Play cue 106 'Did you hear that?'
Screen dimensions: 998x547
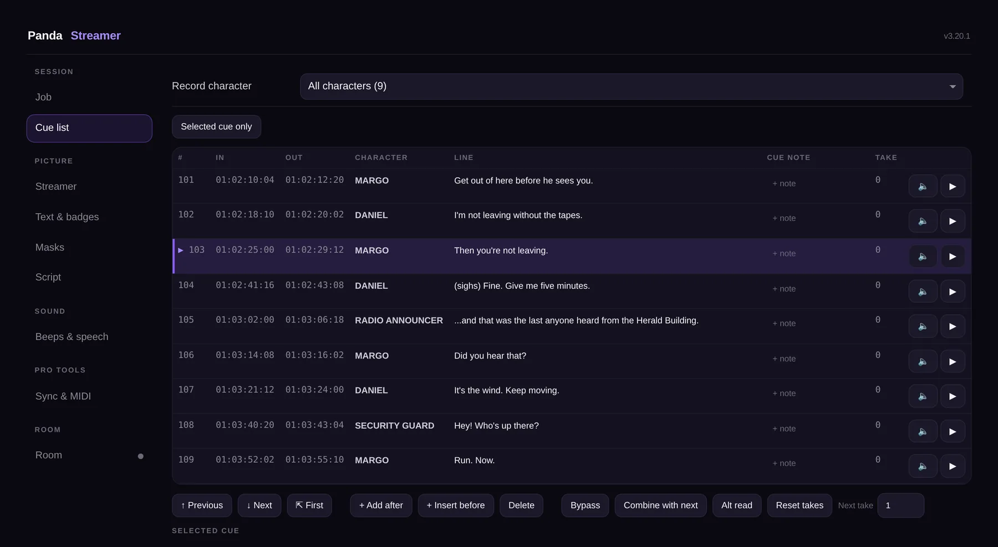[x=953, y=361]
